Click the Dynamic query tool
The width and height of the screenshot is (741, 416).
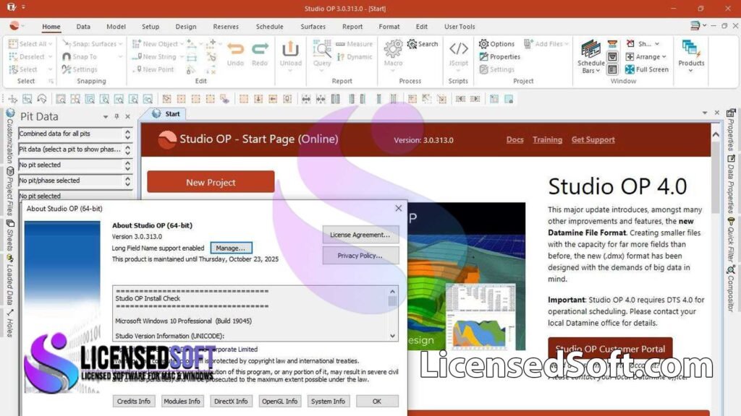(355, 56)
